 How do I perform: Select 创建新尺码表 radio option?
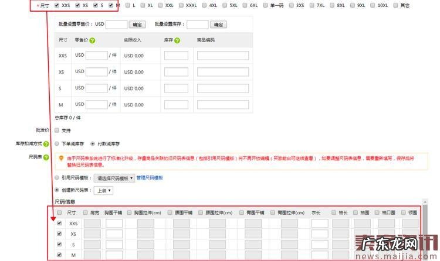pyautogui.click(x=57, y=190)
